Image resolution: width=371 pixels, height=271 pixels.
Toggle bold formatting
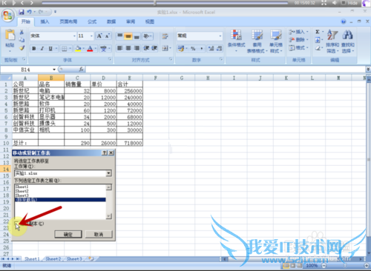pos(34,49)
